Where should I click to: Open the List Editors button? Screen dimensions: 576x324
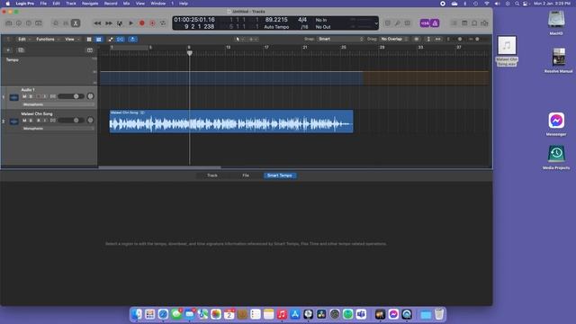pos(454,23)
